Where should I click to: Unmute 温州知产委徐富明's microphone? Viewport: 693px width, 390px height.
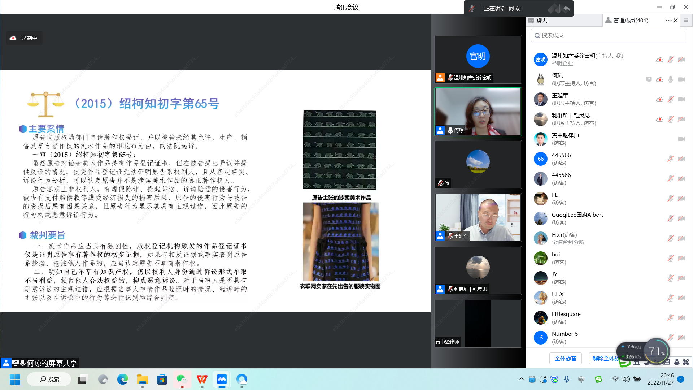[670, 60]
